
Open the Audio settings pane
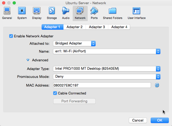[x=66, y=13]
